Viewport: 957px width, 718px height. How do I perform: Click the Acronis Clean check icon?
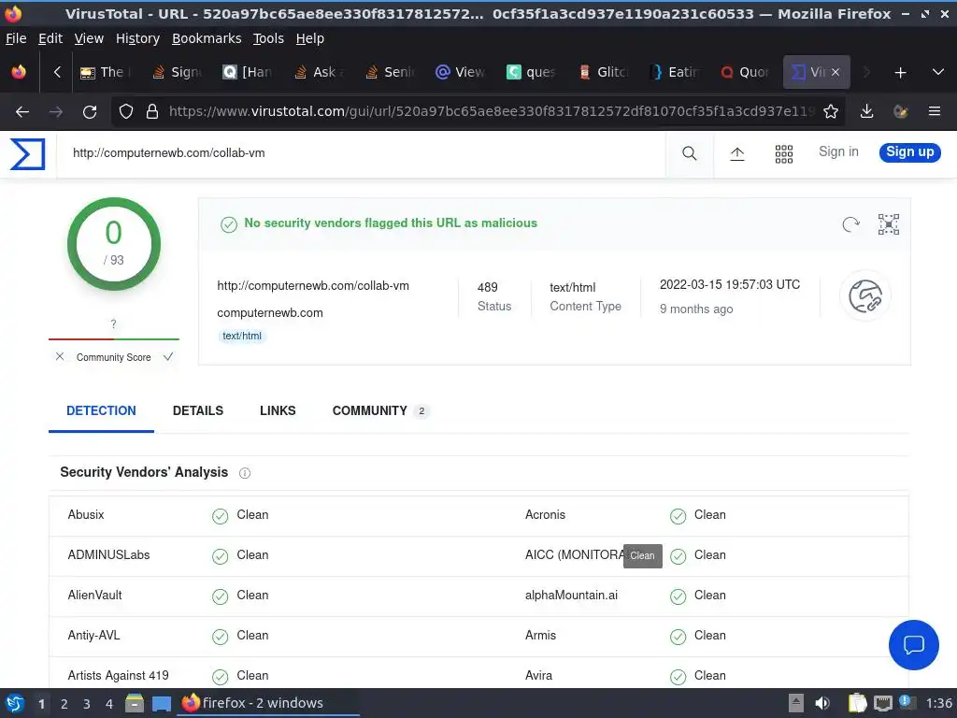tap(678, 516)
